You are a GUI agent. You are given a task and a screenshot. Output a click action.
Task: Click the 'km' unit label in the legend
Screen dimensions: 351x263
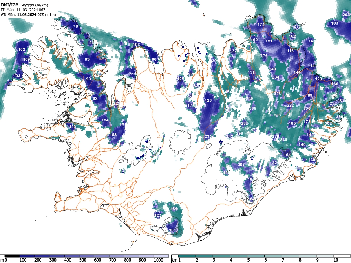pyautogui.click(x=174, y=260)
